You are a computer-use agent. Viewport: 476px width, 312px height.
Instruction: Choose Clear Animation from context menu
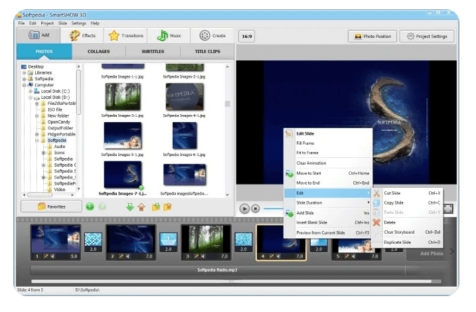click(x=328, y=163)
